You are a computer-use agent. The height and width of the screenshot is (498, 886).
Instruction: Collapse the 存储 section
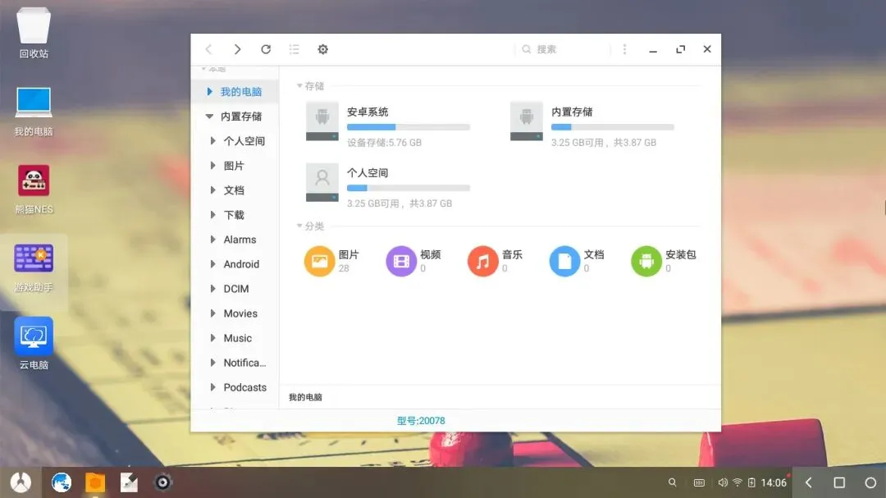[x=299, y=86]
